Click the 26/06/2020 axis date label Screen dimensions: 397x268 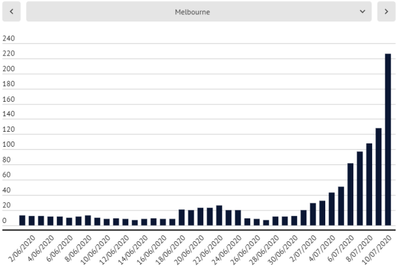coord(246,250)
